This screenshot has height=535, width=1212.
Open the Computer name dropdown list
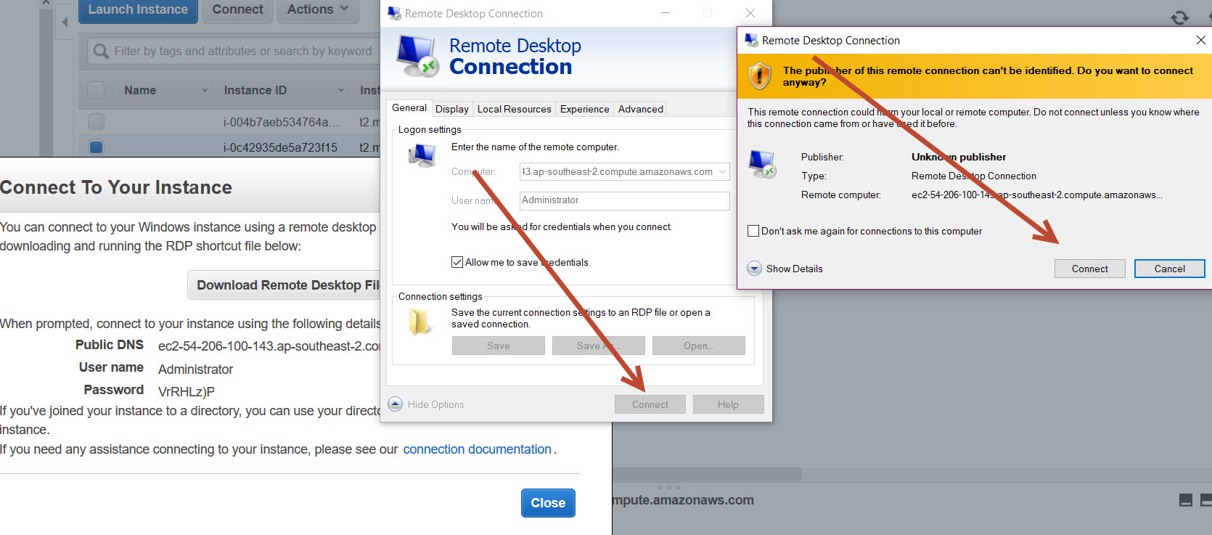tap(722, 172)
